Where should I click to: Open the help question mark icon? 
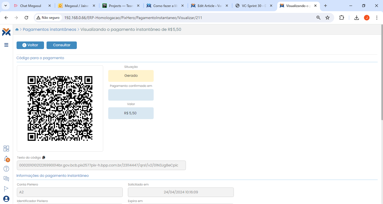click(x=6, y=169)
